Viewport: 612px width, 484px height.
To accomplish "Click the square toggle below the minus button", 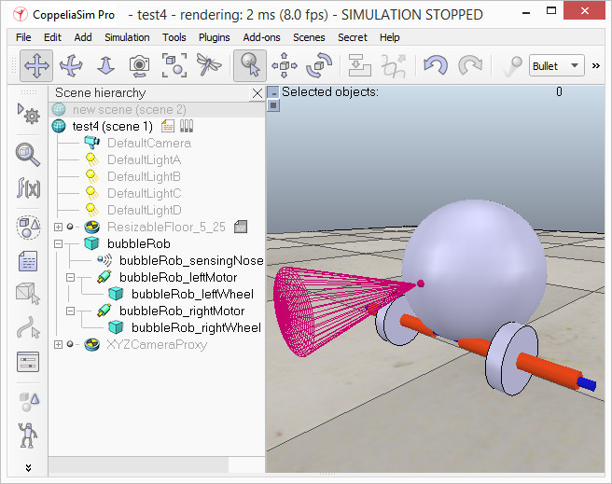I will (x=273, y=105).
